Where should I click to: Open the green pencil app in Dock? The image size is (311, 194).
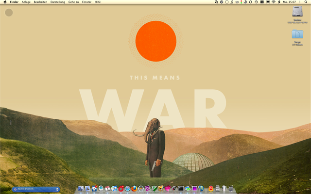point(154,189)
